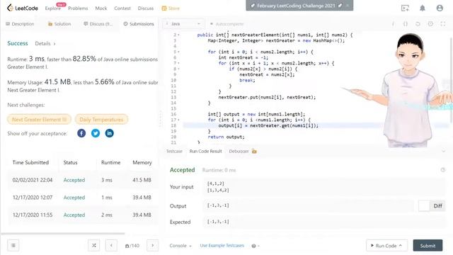Open the Java language dropdown
453x255 pixels.
tap(183, 23)
